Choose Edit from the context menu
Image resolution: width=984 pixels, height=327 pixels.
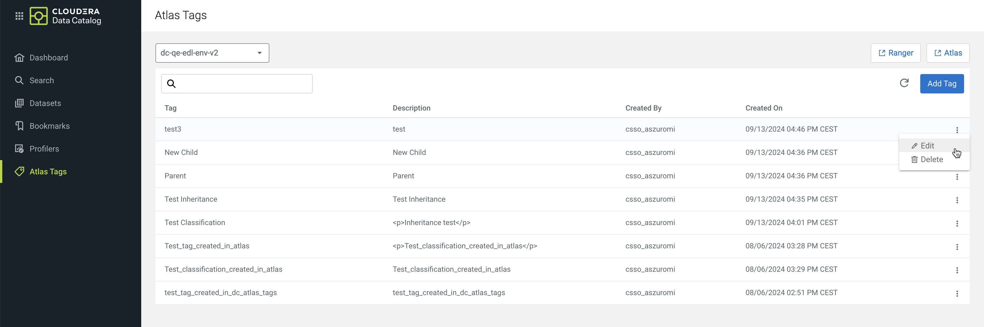(934, 146)
